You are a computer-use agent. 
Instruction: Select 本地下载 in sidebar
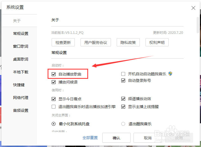point(21,72)
